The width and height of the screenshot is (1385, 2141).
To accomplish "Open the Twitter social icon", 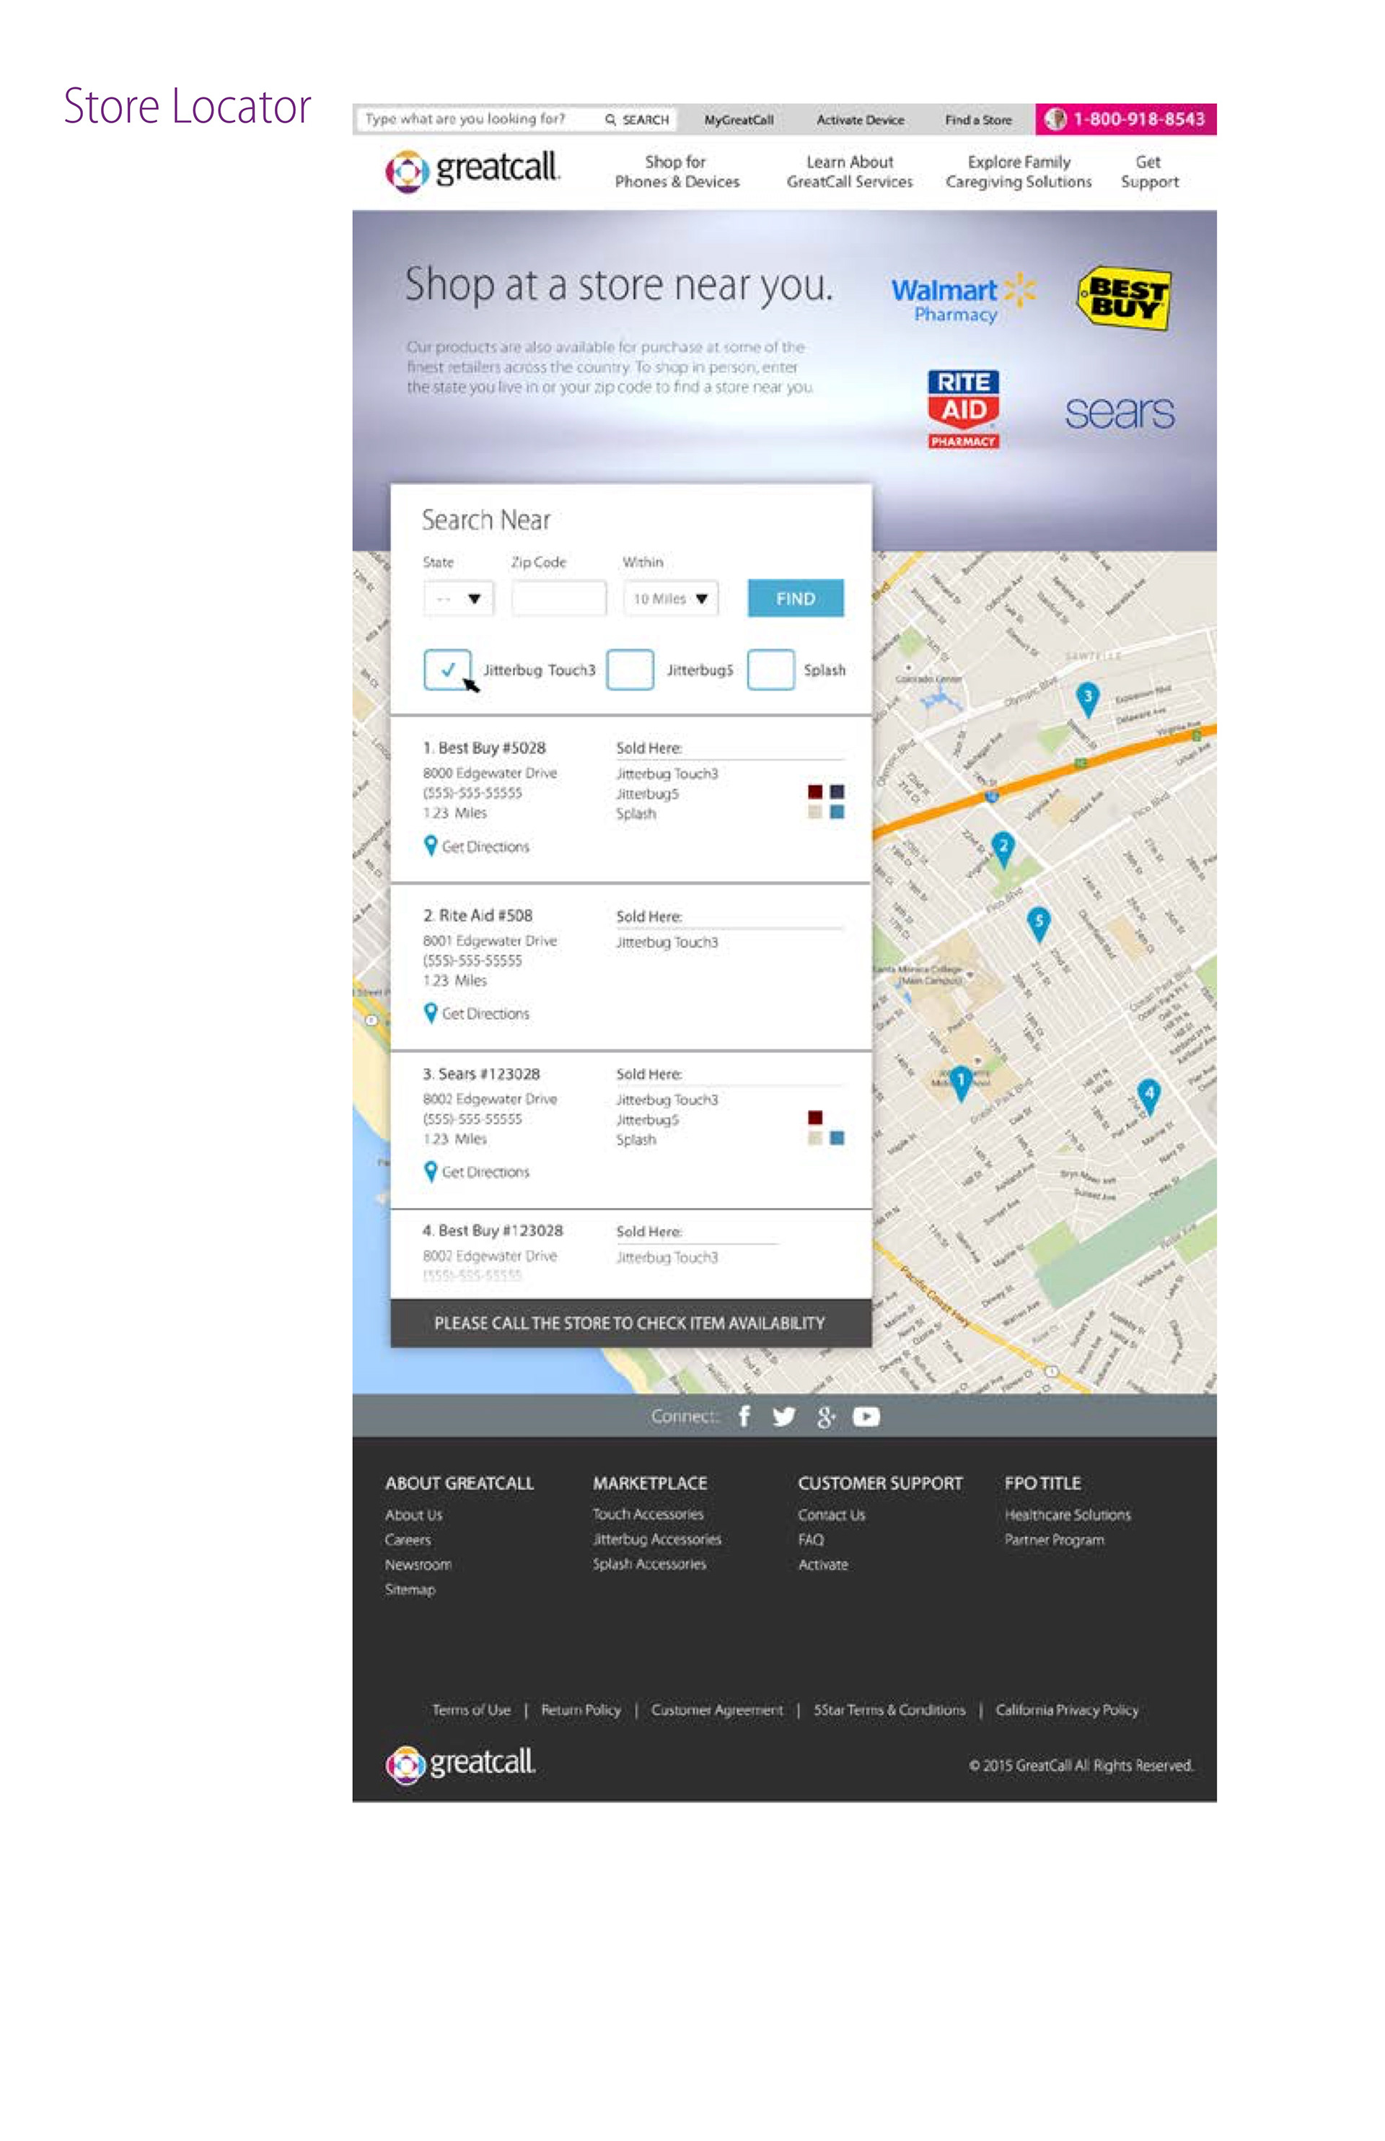I will point(783,1416).
